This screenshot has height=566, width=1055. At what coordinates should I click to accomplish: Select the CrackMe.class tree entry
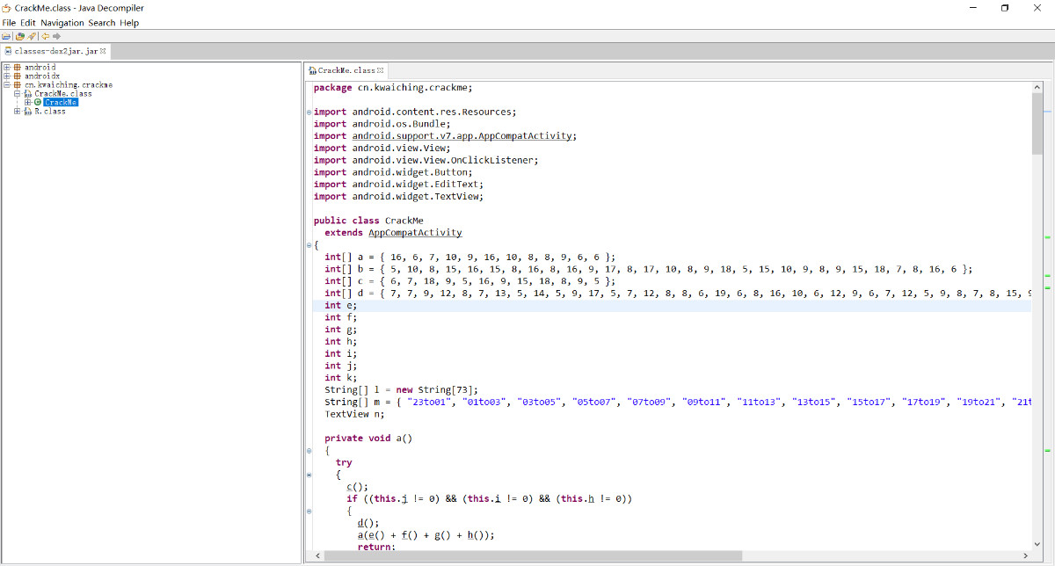point(63,93)
